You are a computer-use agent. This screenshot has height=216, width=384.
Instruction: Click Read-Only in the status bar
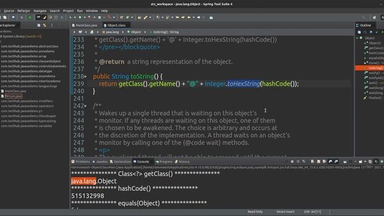(255, 212)
